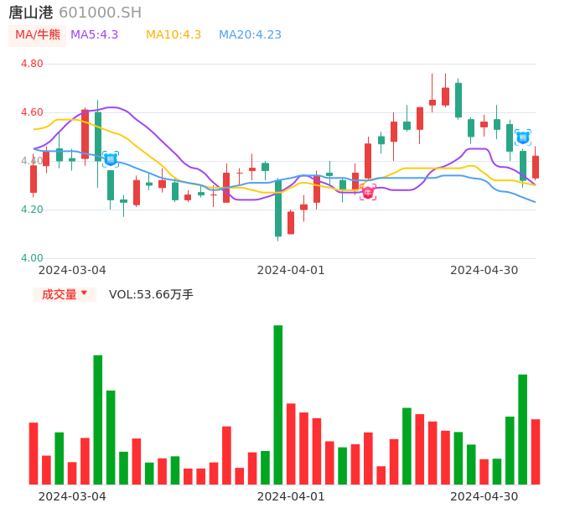Click the 唐山港 stock name
This screenshot has height=508, width=575.
[31, 13]
